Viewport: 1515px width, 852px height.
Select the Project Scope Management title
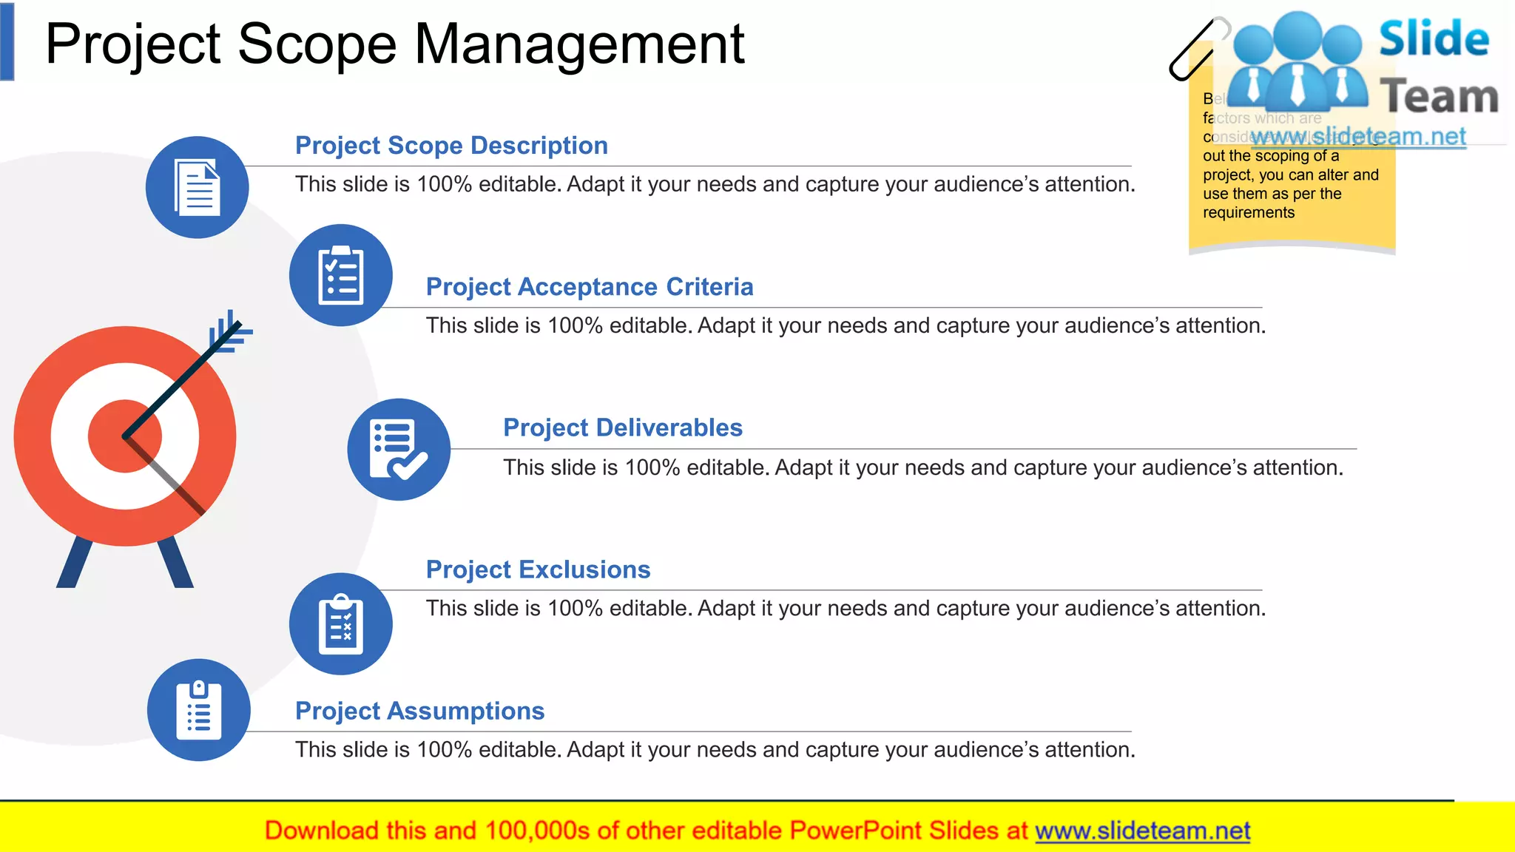395,44
